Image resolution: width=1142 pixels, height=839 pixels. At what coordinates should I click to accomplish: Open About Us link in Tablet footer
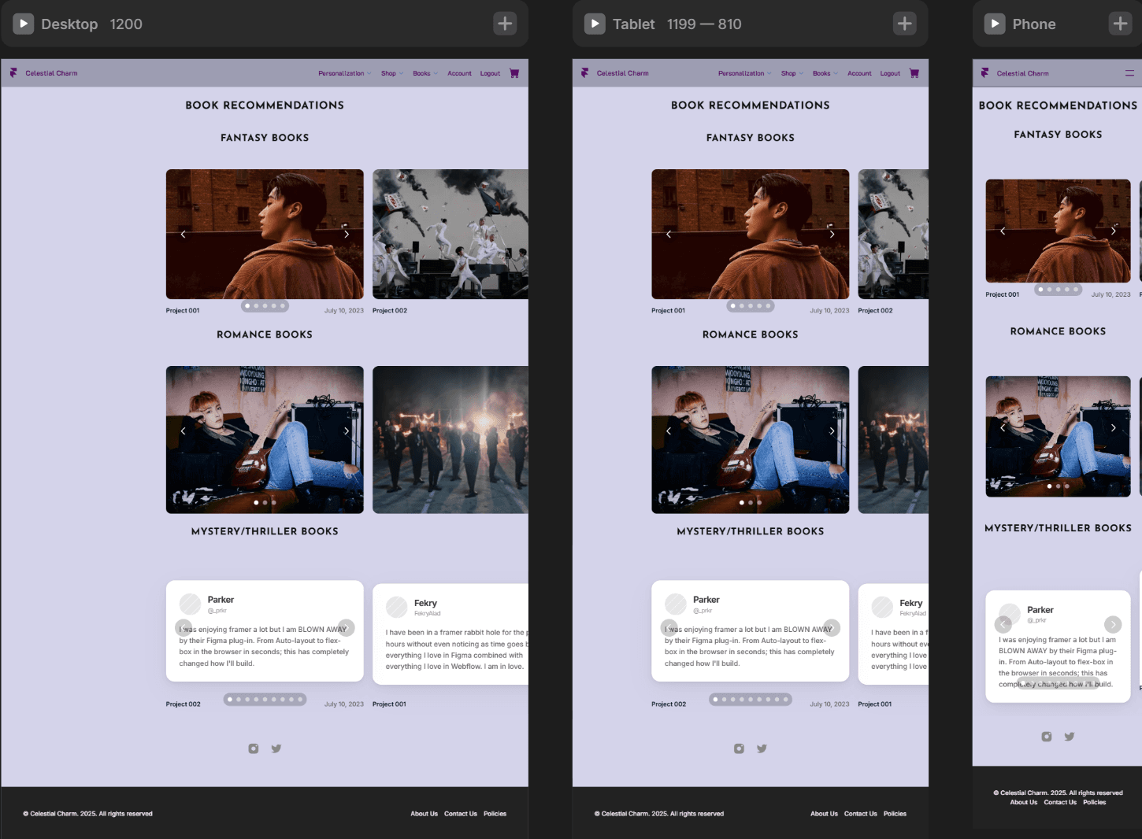pos(824,814)
